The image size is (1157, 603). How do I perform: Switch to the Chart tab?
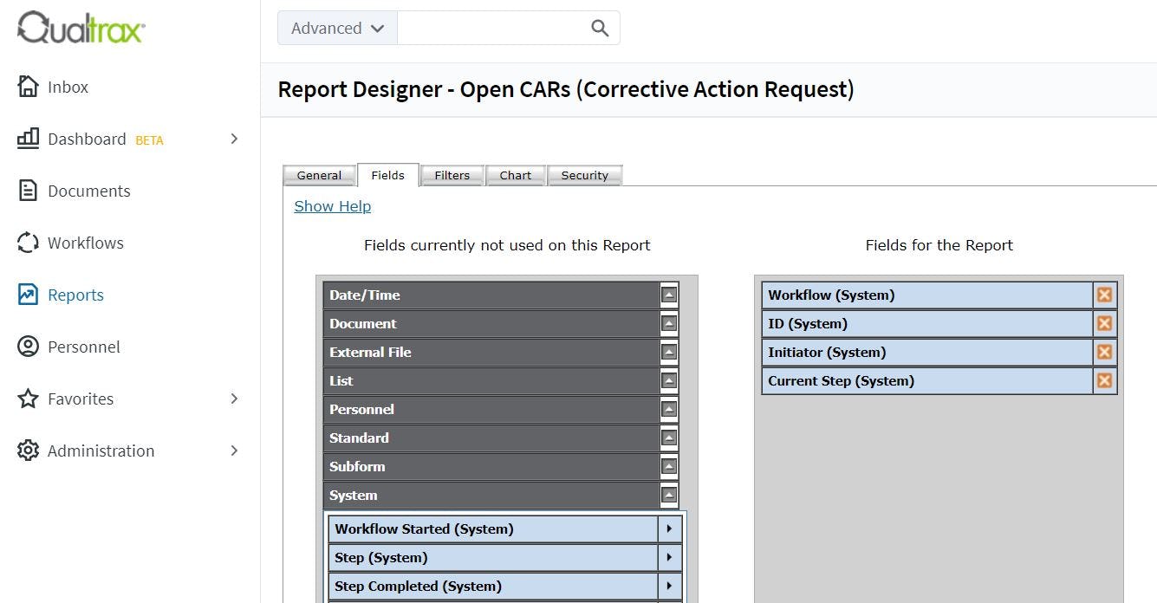[516, 175]
